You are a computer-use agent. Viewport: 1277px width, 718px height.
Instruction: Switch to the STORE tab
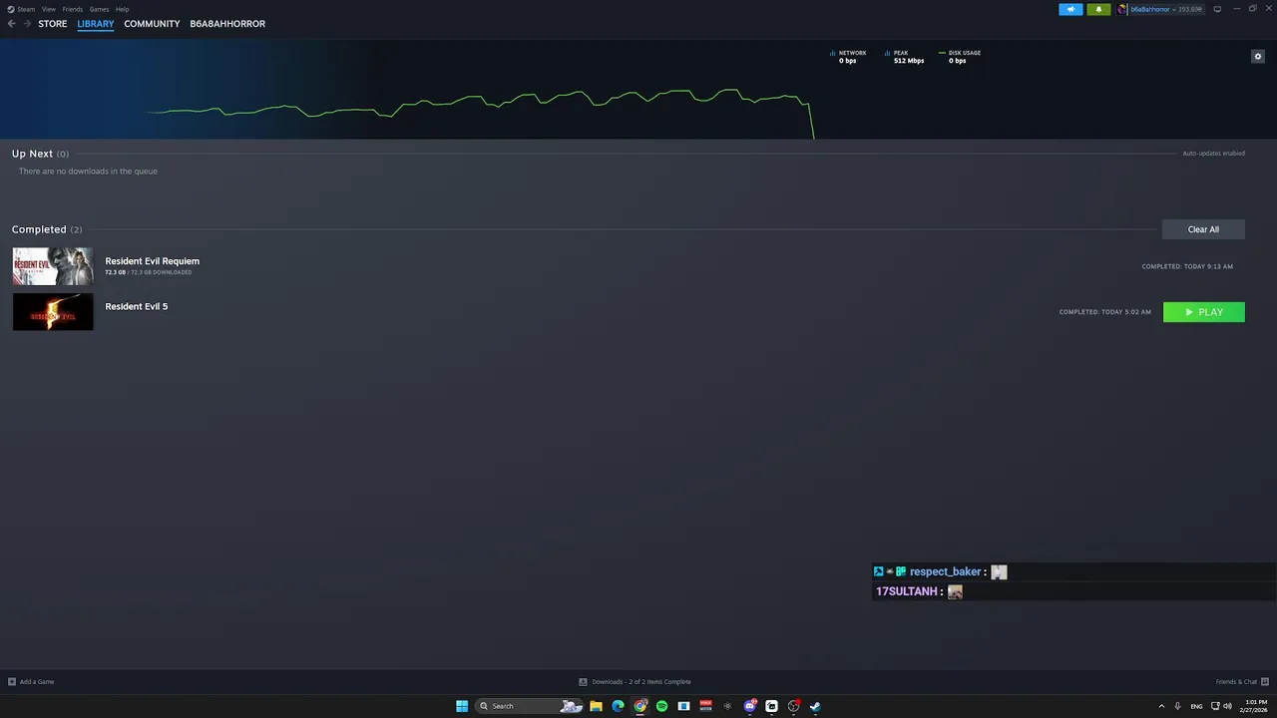point(53,24)
